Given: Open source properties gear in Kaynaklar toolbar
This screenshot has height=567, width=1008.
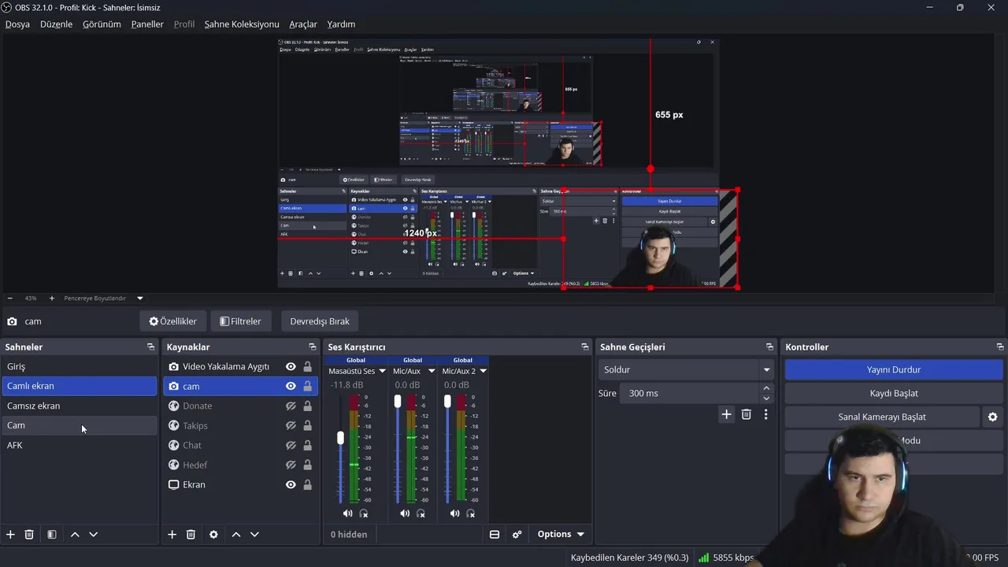Looking at the screenshot, I should click(213, 534).
